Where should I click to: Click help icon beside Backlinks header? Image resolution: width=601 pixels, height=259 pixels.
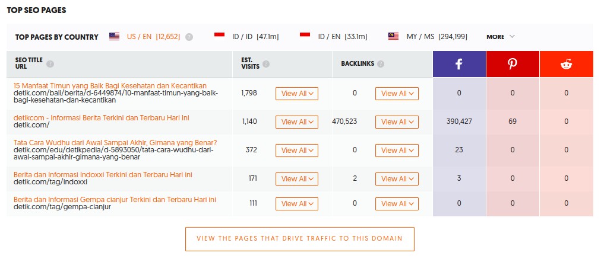pyautogui.click(x=381, y=64)
